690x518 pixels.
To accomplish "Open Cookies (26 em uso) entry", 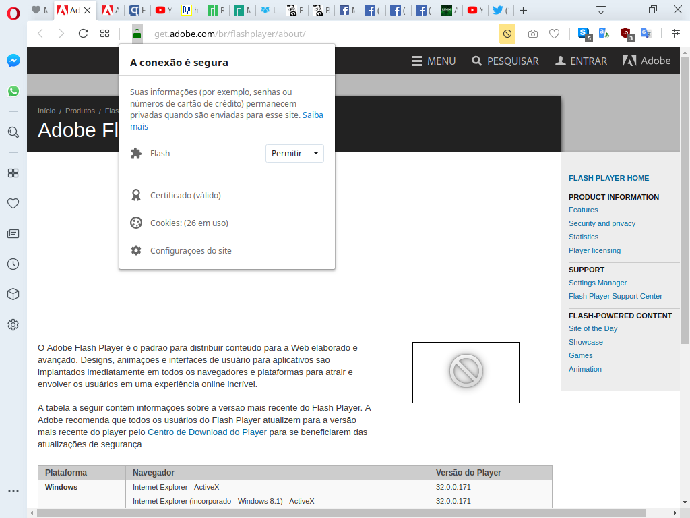I will click(189, 223).
